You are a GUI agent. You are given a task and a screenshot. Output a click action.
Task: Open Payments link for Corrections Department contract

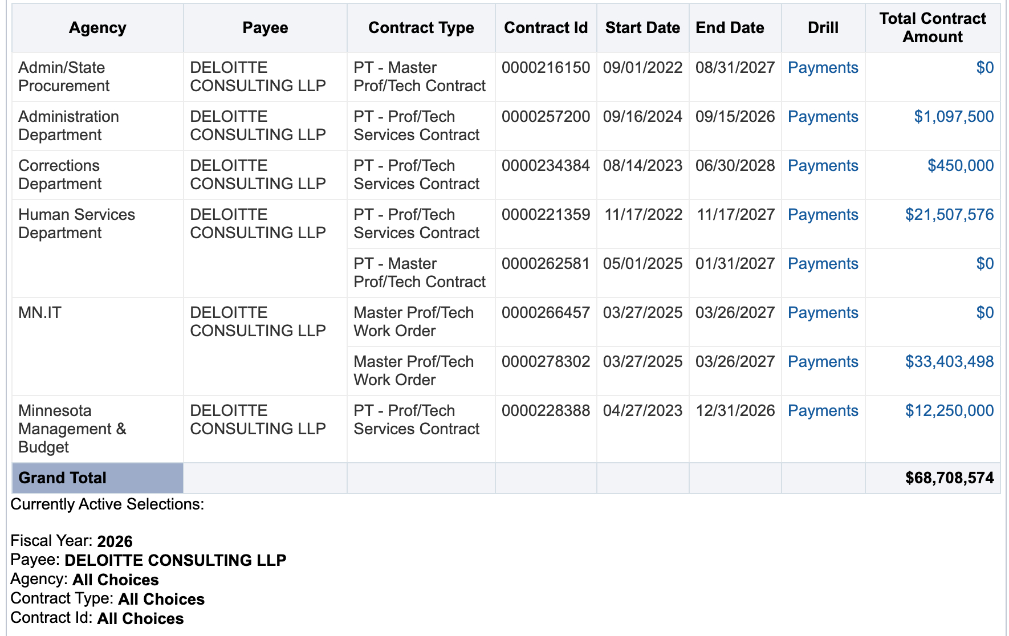tap(823, 166)
